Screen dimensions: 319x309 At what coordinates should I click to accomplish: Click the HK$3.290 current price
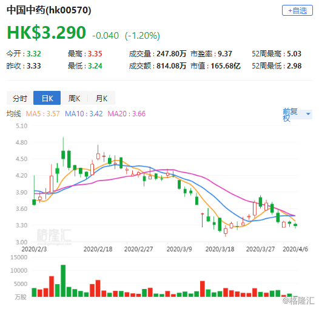click(46, 33)
